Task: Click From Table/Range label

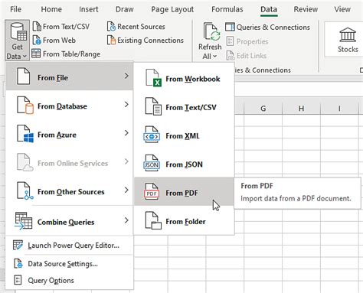Action: pos(71,54)
